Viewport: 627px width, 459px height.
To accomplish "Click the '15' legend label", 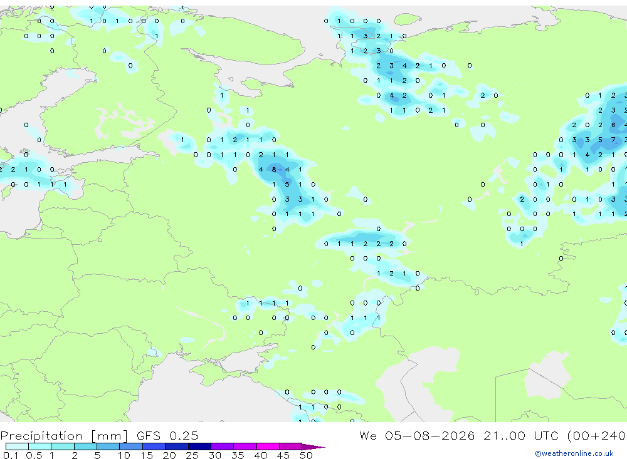I will click(x=147, y=455).
